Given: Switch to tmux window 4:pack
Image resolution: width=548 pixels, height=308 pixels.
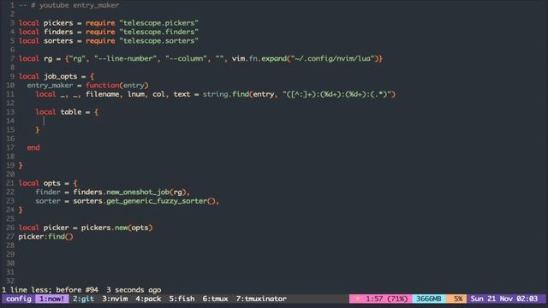Looking at the screenshot, I should point(148,299).
